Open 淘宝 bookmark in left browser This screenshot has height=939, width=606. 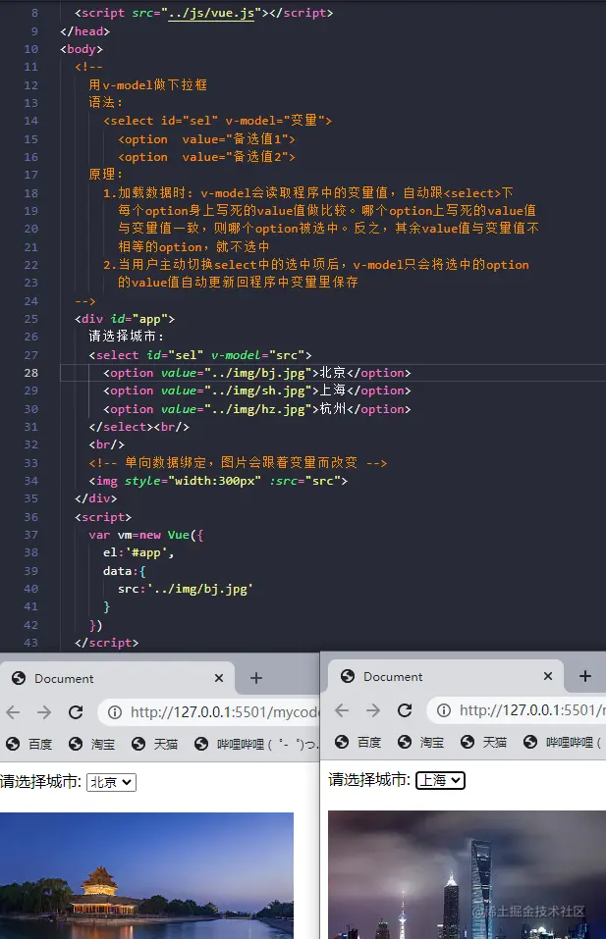[91, 744]
